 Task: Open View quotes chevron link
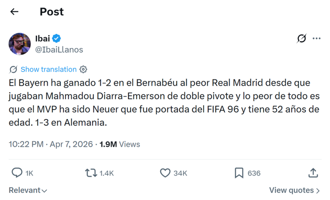coord(295,190)
